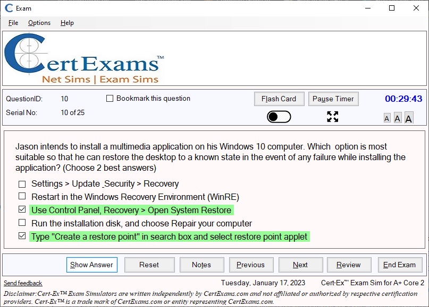Click the fullscreen expand icon

click(x=333, y=117)
